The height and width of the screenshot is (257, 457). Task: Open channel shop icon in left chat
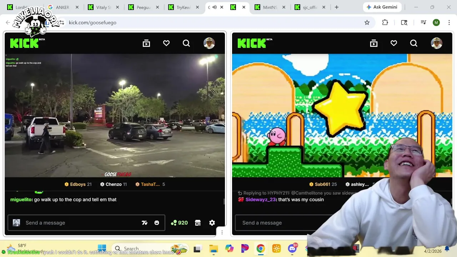tap(198, 223)
